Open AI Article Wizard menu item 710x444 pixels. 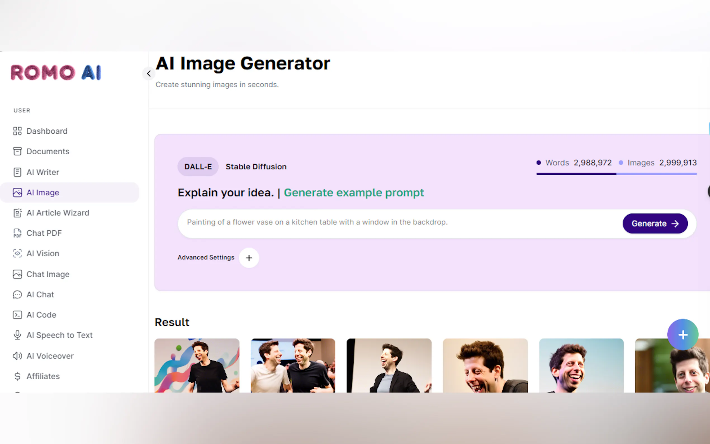[58, 212]
